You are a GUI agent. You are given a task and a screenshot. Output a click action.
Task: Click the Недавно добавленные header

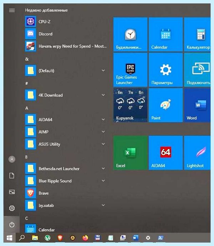46,10
